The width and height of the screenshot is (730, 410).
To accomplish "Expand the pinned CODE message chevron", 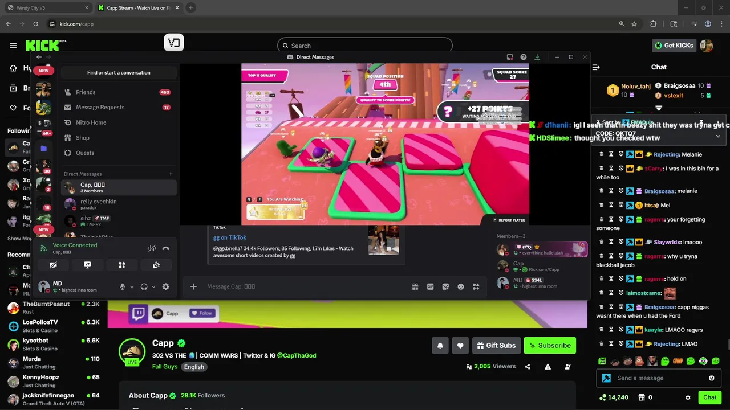I will coord(718,136).
